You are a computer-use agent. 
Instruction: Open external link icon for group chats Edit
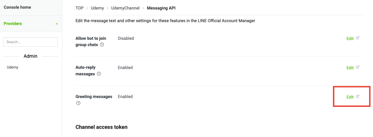pos(358,38)
